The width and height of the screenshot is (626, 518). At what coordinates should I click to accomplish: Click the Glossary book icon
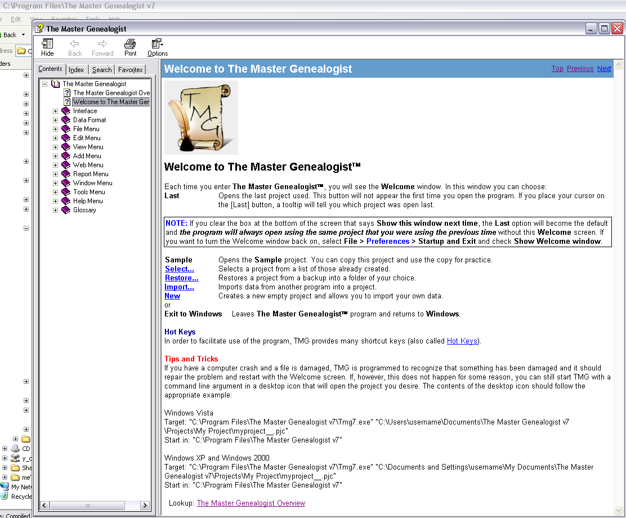pyautogui.click(x=66, y=210)
